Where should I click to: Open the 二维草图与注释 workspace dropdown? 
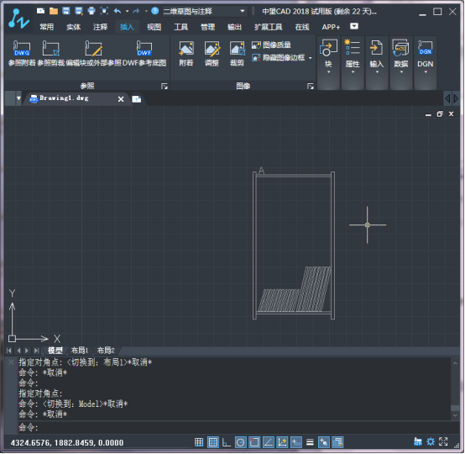[204, 11]
